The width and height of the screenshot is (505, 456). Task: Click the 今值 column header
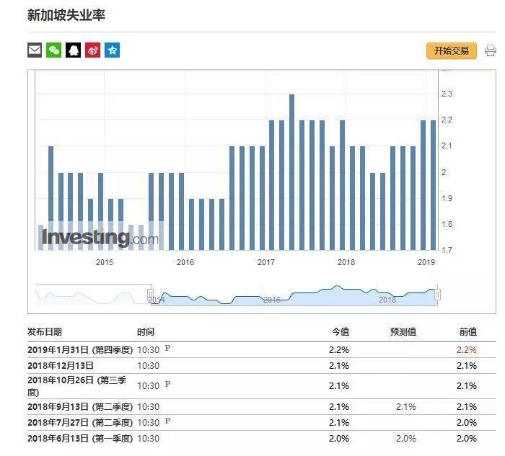(341, 332)
